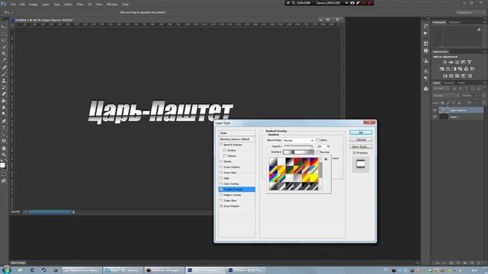The height and width of the screenshot is (274, 488).
Task: Select the Lasso tool
Action: (4, 40)
